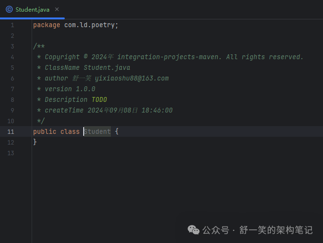
Task: Click the class icon on the Student.java tab
Action: [x=9, y=10]
